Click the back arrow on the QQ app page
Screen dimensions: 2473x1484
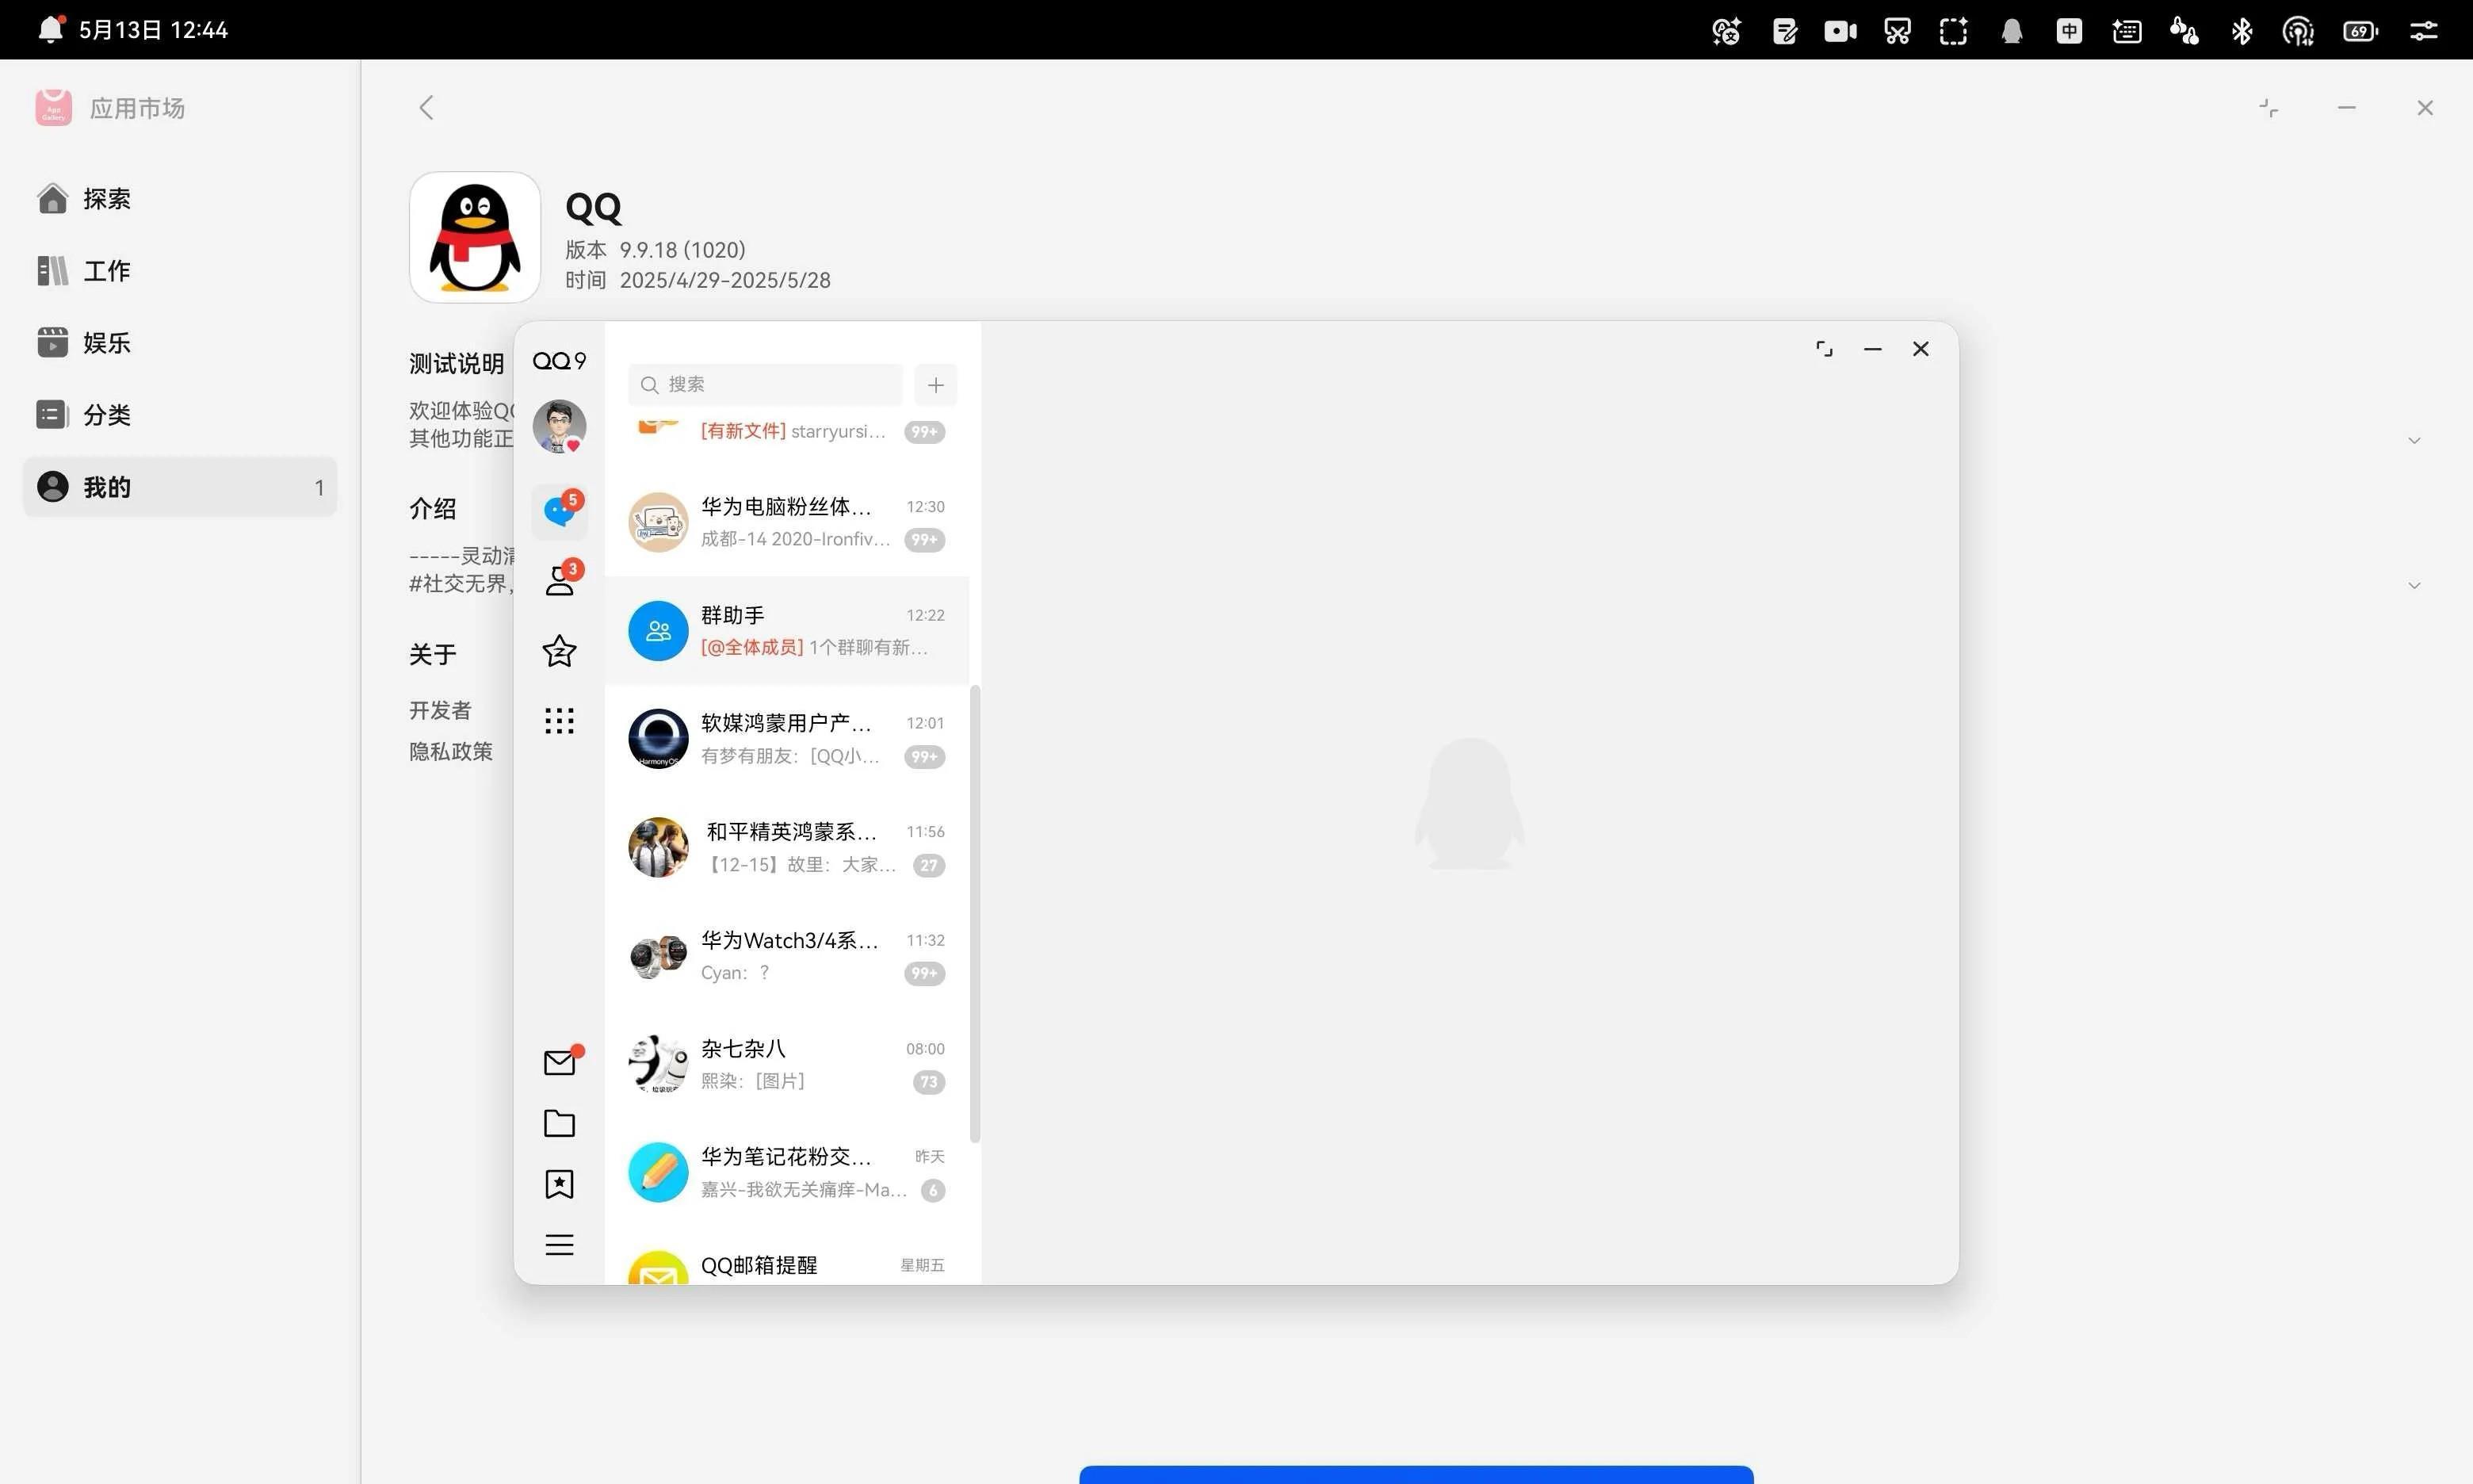tap(426, 107)
